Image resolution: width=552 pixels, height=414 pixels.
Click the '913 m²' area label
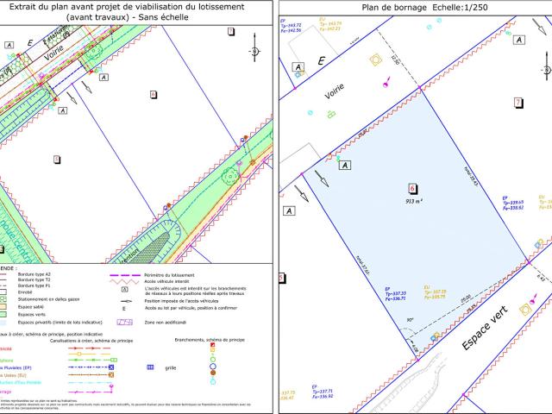[414, 201]
